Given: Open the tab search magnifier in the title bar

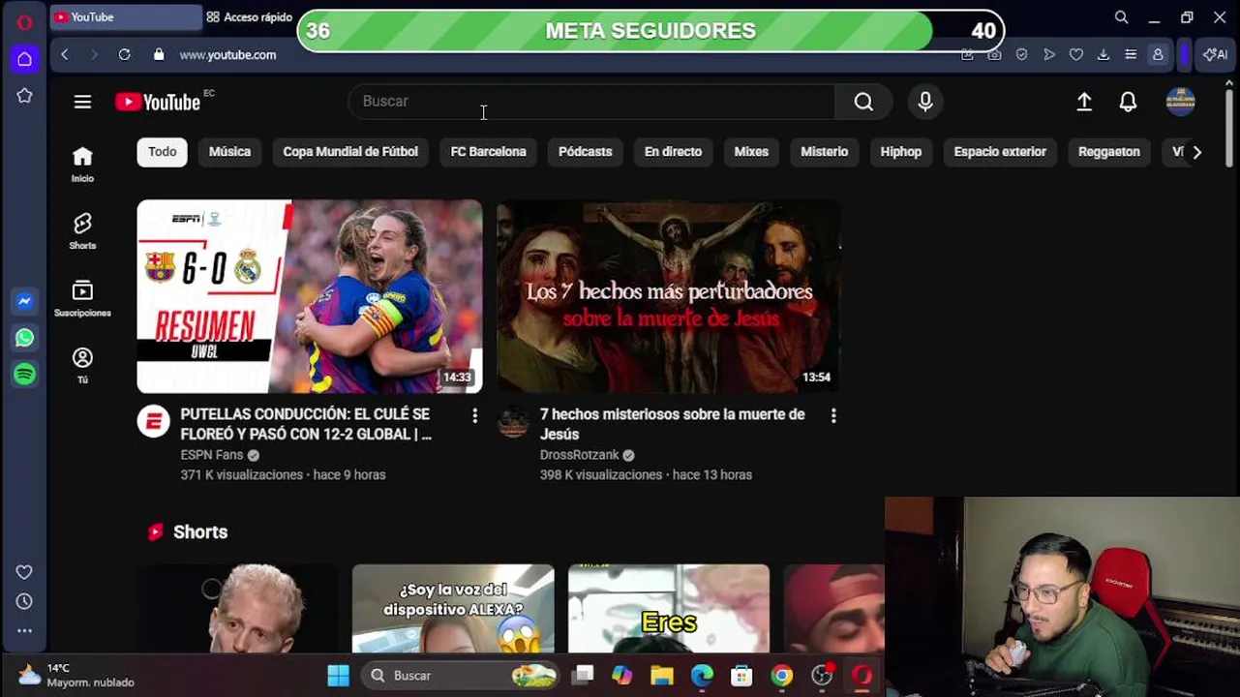Looking at the screenshot, I should (1121, 17).
